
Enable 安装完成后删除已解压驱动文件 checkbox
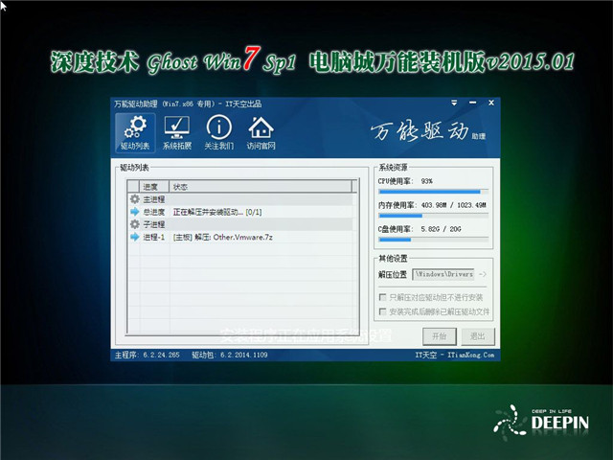coord(383,311)
